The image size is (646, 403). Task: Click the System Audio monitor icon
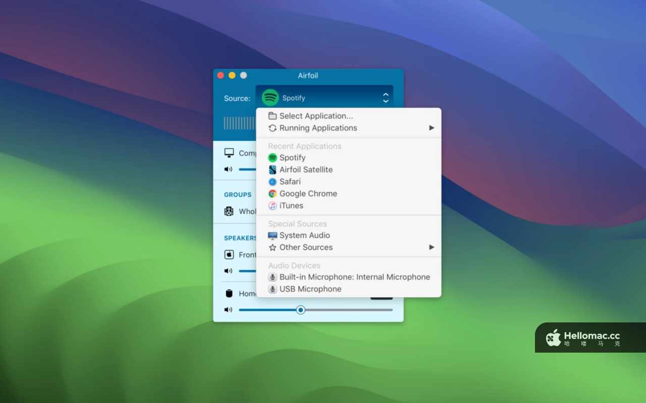(273, 235)
